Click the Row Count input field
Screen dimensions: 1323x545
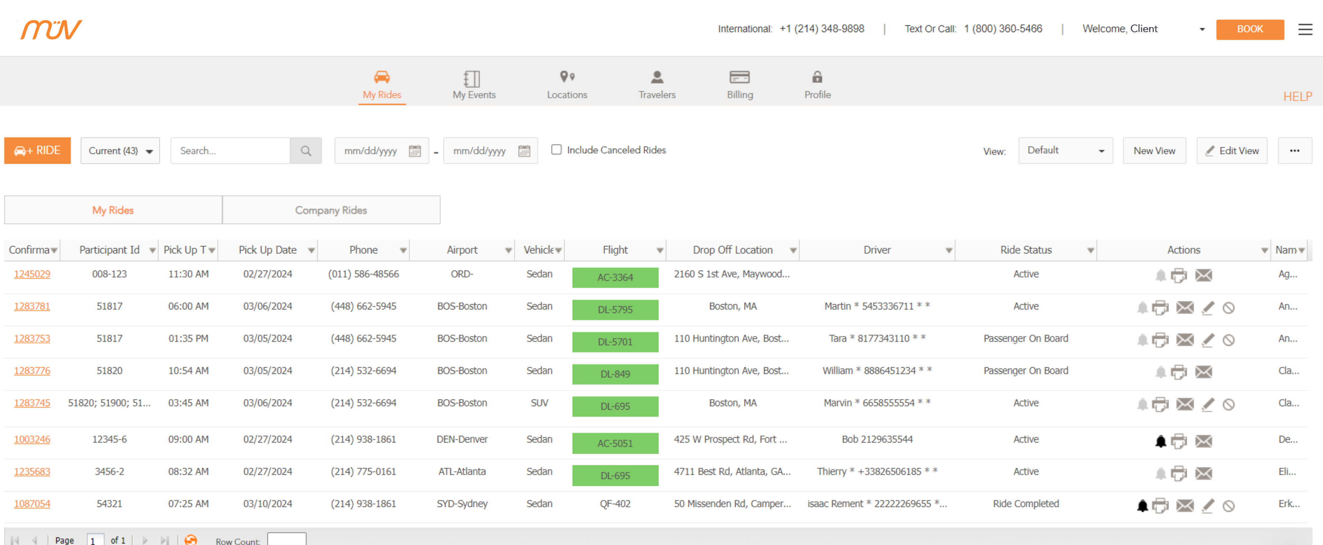pos(286,539)
